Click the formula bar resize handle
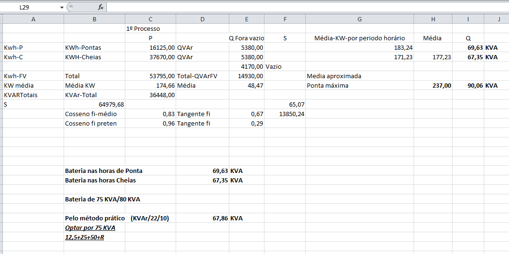The height and width of the screenshot is (254, 509). (x=71, y=8)
